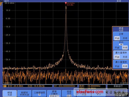Turn off 正常 trace with 关闭
129x97 pixels.
tap(125, 38)
